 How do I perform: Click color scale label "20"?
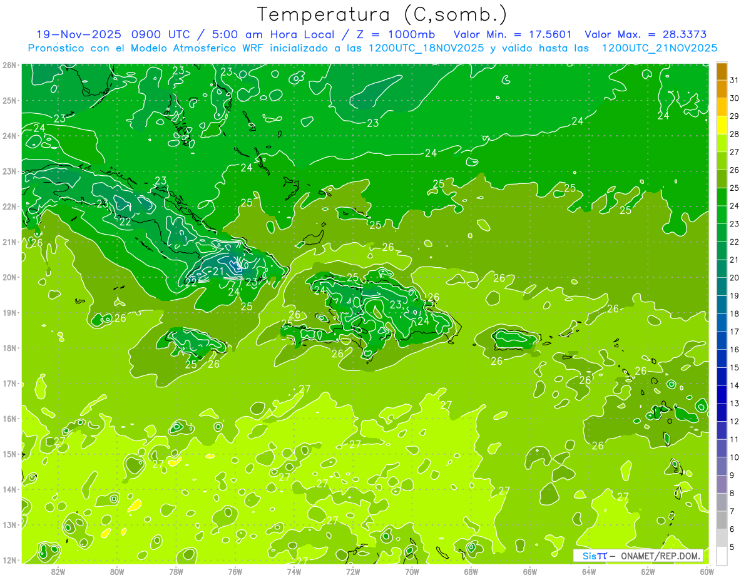735,278
